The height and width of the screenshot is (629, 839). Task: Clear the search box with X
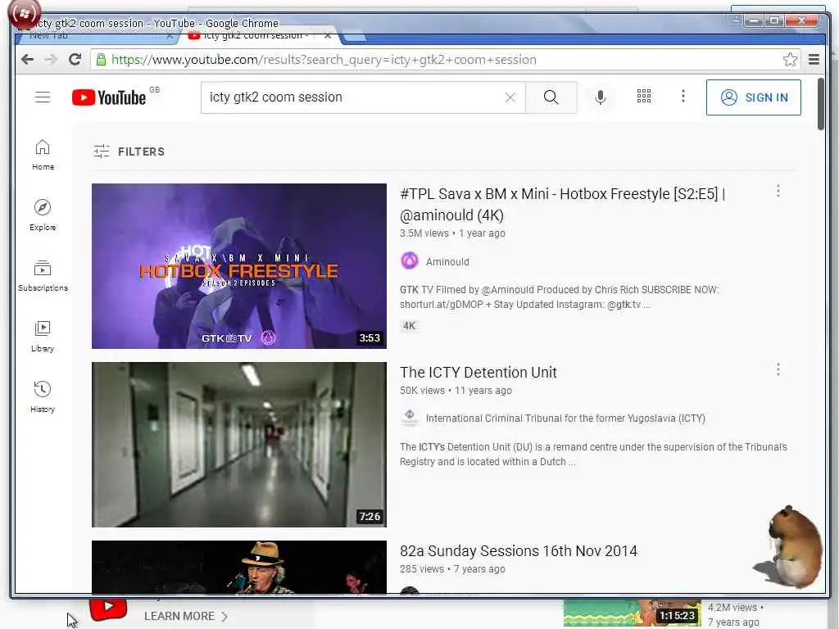click(x=510, y=97)
